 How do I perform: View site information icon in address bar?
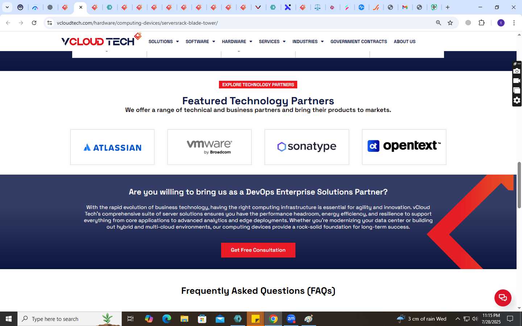[50, 23]
